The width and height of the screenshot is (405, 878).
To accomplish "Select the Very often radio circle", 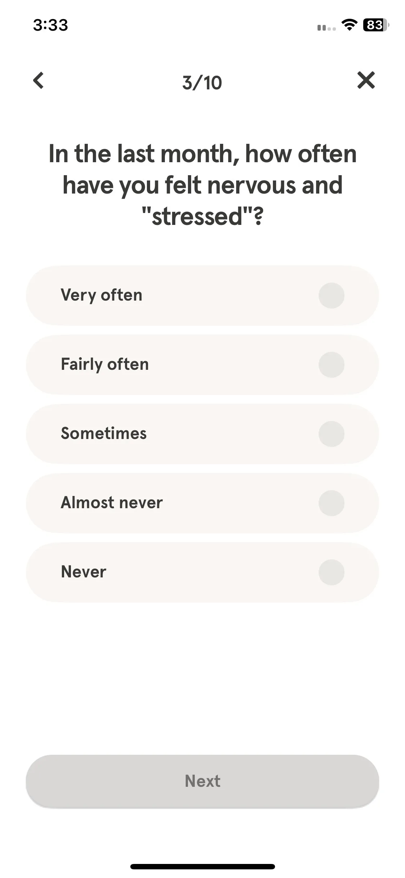I will pos(331,296).
